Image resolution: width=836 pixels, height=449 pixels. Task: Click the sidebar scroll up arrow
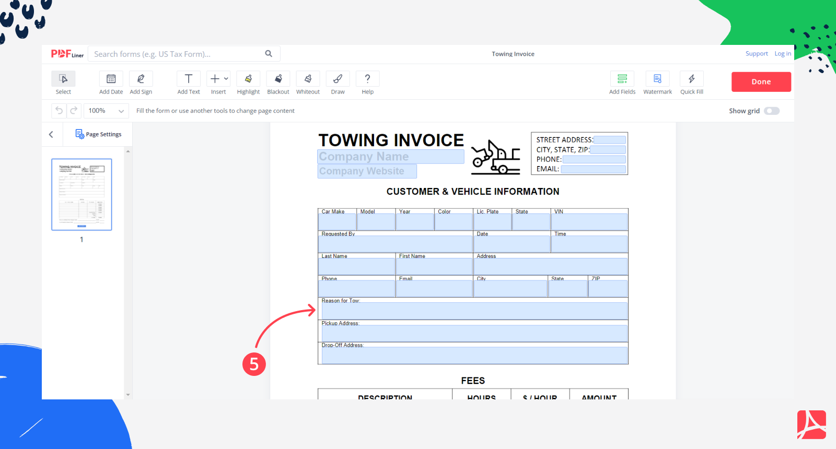pyautogui.click(x=128, y=151)
